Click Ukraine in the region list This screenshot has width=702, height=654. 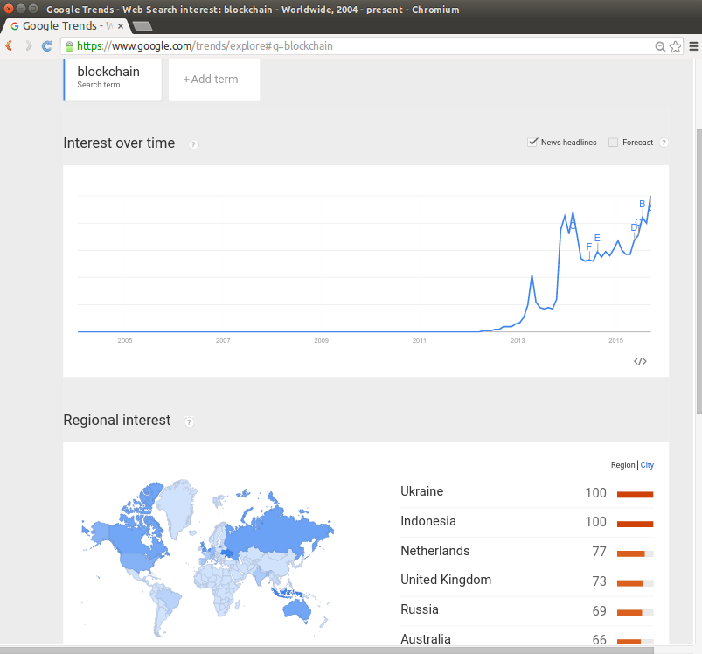coord(421,491)
